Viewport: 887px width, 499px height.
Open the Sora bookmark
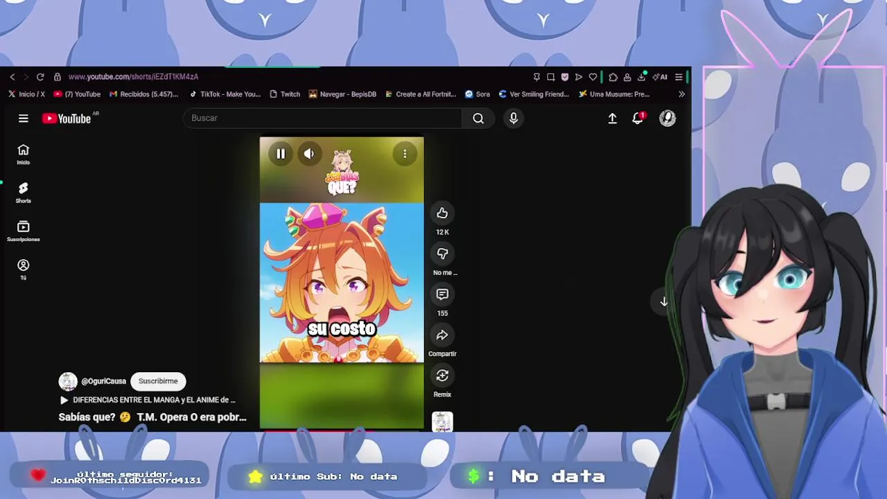477,94
